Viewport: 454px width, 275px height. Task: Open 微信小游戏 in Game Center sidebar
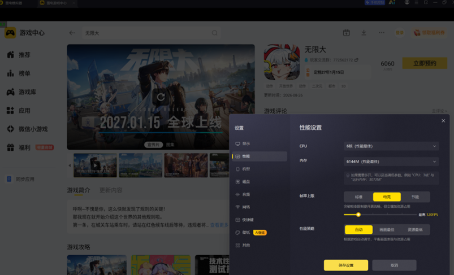point(27,129)
